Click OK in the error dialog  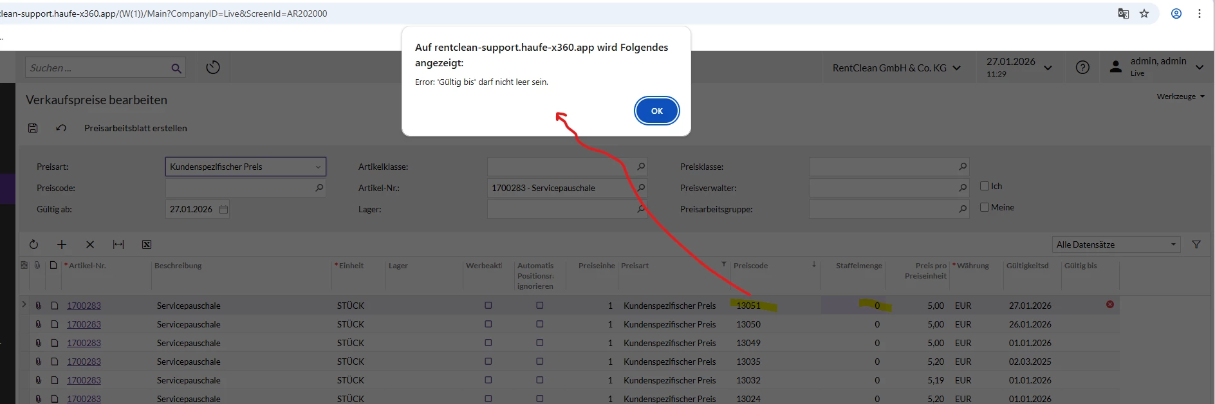(x=656, y=111)
